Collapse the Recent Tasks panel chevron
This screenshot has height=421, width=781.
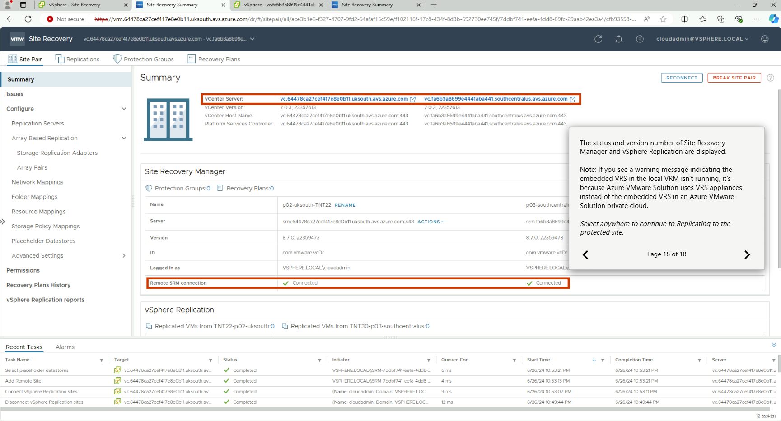click(774, 345)
